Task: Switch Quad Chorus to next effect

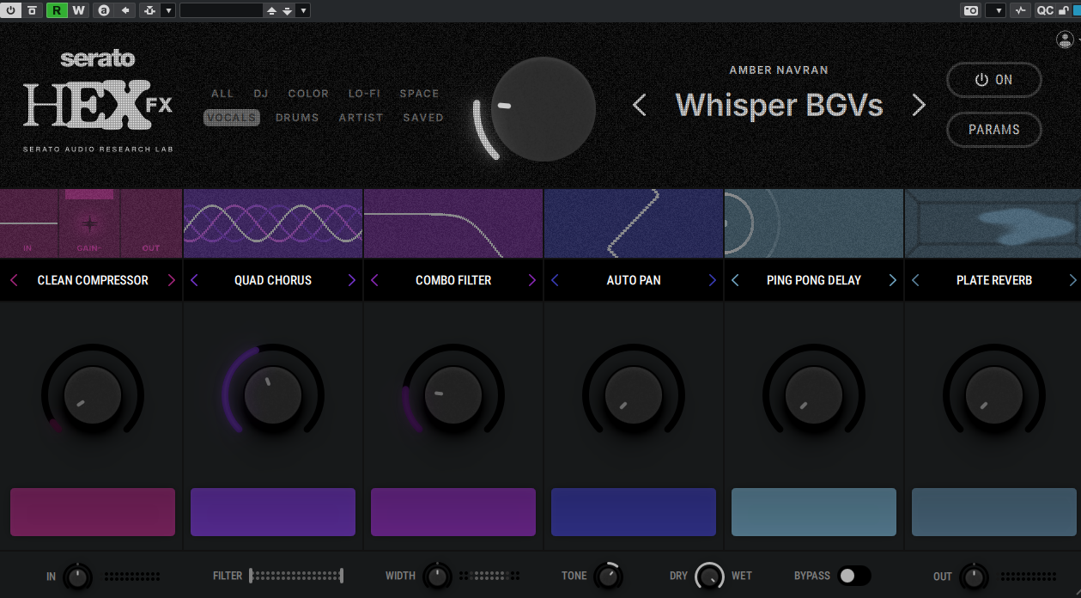Action: 351,280
